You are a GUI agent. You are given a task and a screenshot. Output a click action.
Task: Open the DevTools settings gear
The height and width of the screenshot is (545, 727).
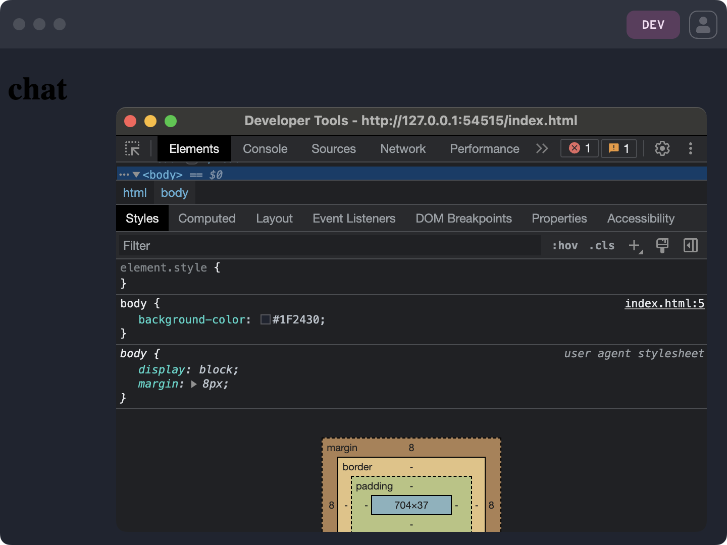[x=662, y=148]
